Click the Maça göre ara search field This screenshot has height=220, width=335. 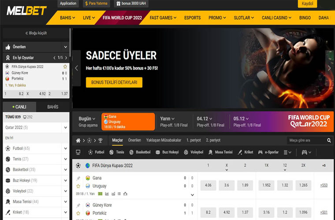coord(307,140)
